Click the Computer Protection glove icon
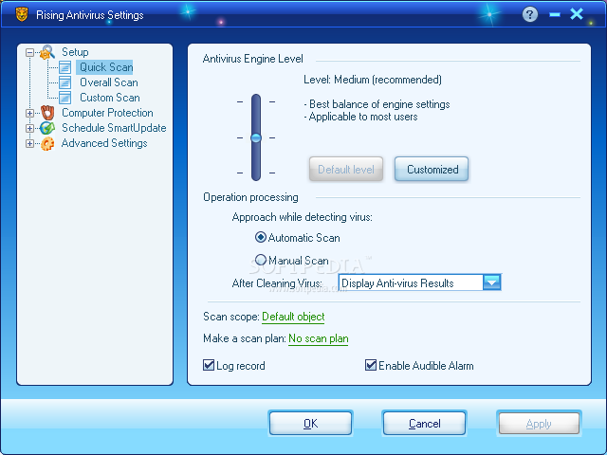This screenshot has height=455, width=607. pos(47,113)
